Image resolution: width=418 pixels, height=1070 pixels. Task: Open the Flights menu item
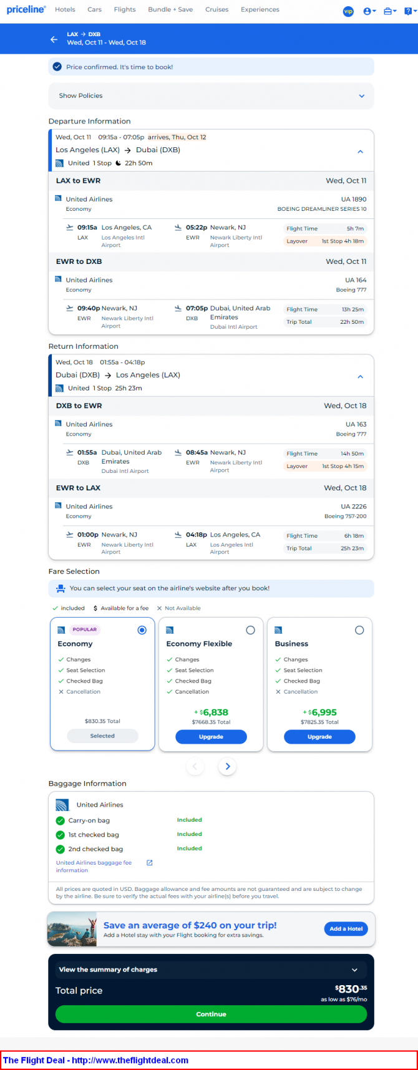[125, 9]
